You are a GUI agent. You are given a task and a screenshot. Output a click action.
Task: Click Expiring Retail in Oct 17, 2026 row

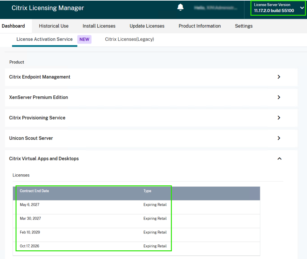pos(155,246)
